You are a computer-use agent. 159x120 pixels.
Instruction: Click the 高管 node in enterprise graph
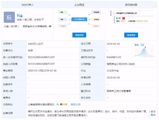coord(62,19)
